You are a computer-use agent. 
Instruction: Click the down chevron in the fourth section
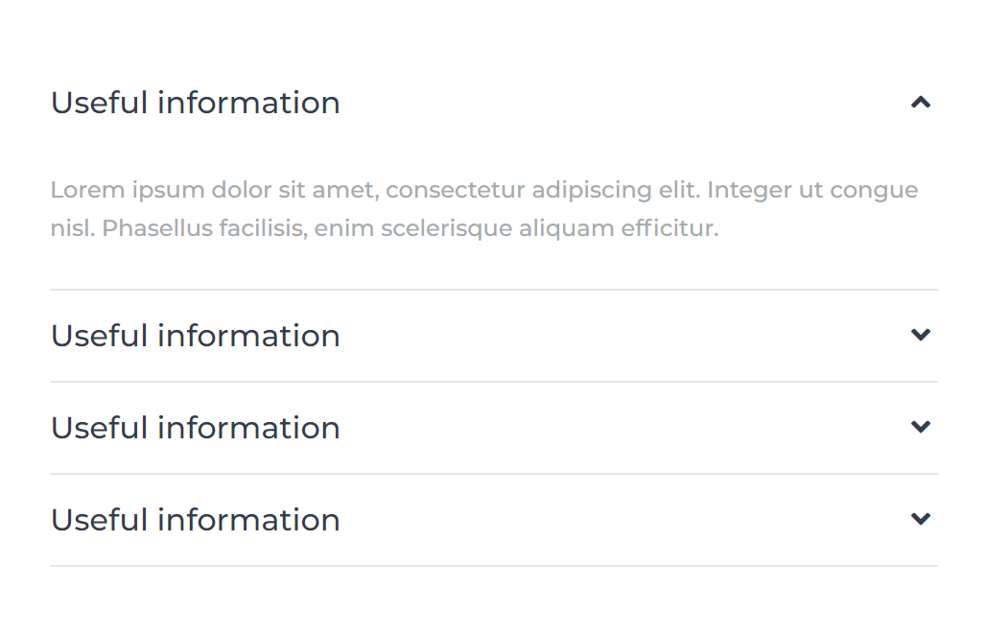(921, 519)
